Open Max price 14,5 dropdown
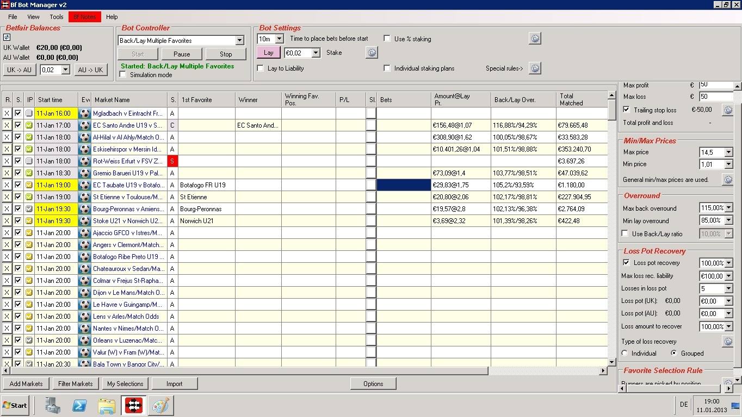The height and width of the screenshot is (417, 742). [728, 153]
